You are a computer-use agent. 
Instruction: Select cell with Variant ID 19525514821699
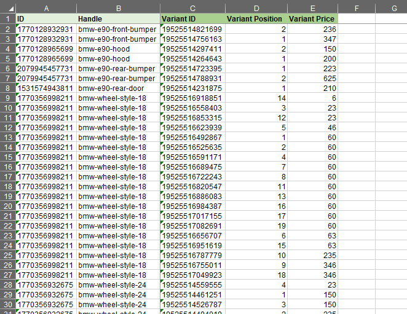(x=192, y=29)
